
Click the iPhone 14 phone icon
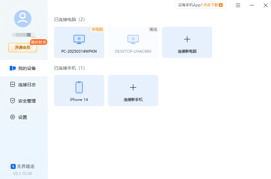[x=79, y=87]
